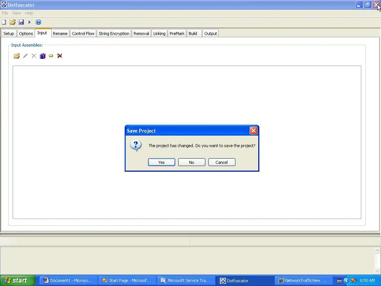Switch to the Options tab
This screenshot has width=381, height=286.
click(x=26, y=34)
